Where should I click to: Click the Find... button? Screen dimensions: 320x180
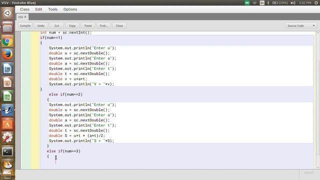tap(103, 25)
